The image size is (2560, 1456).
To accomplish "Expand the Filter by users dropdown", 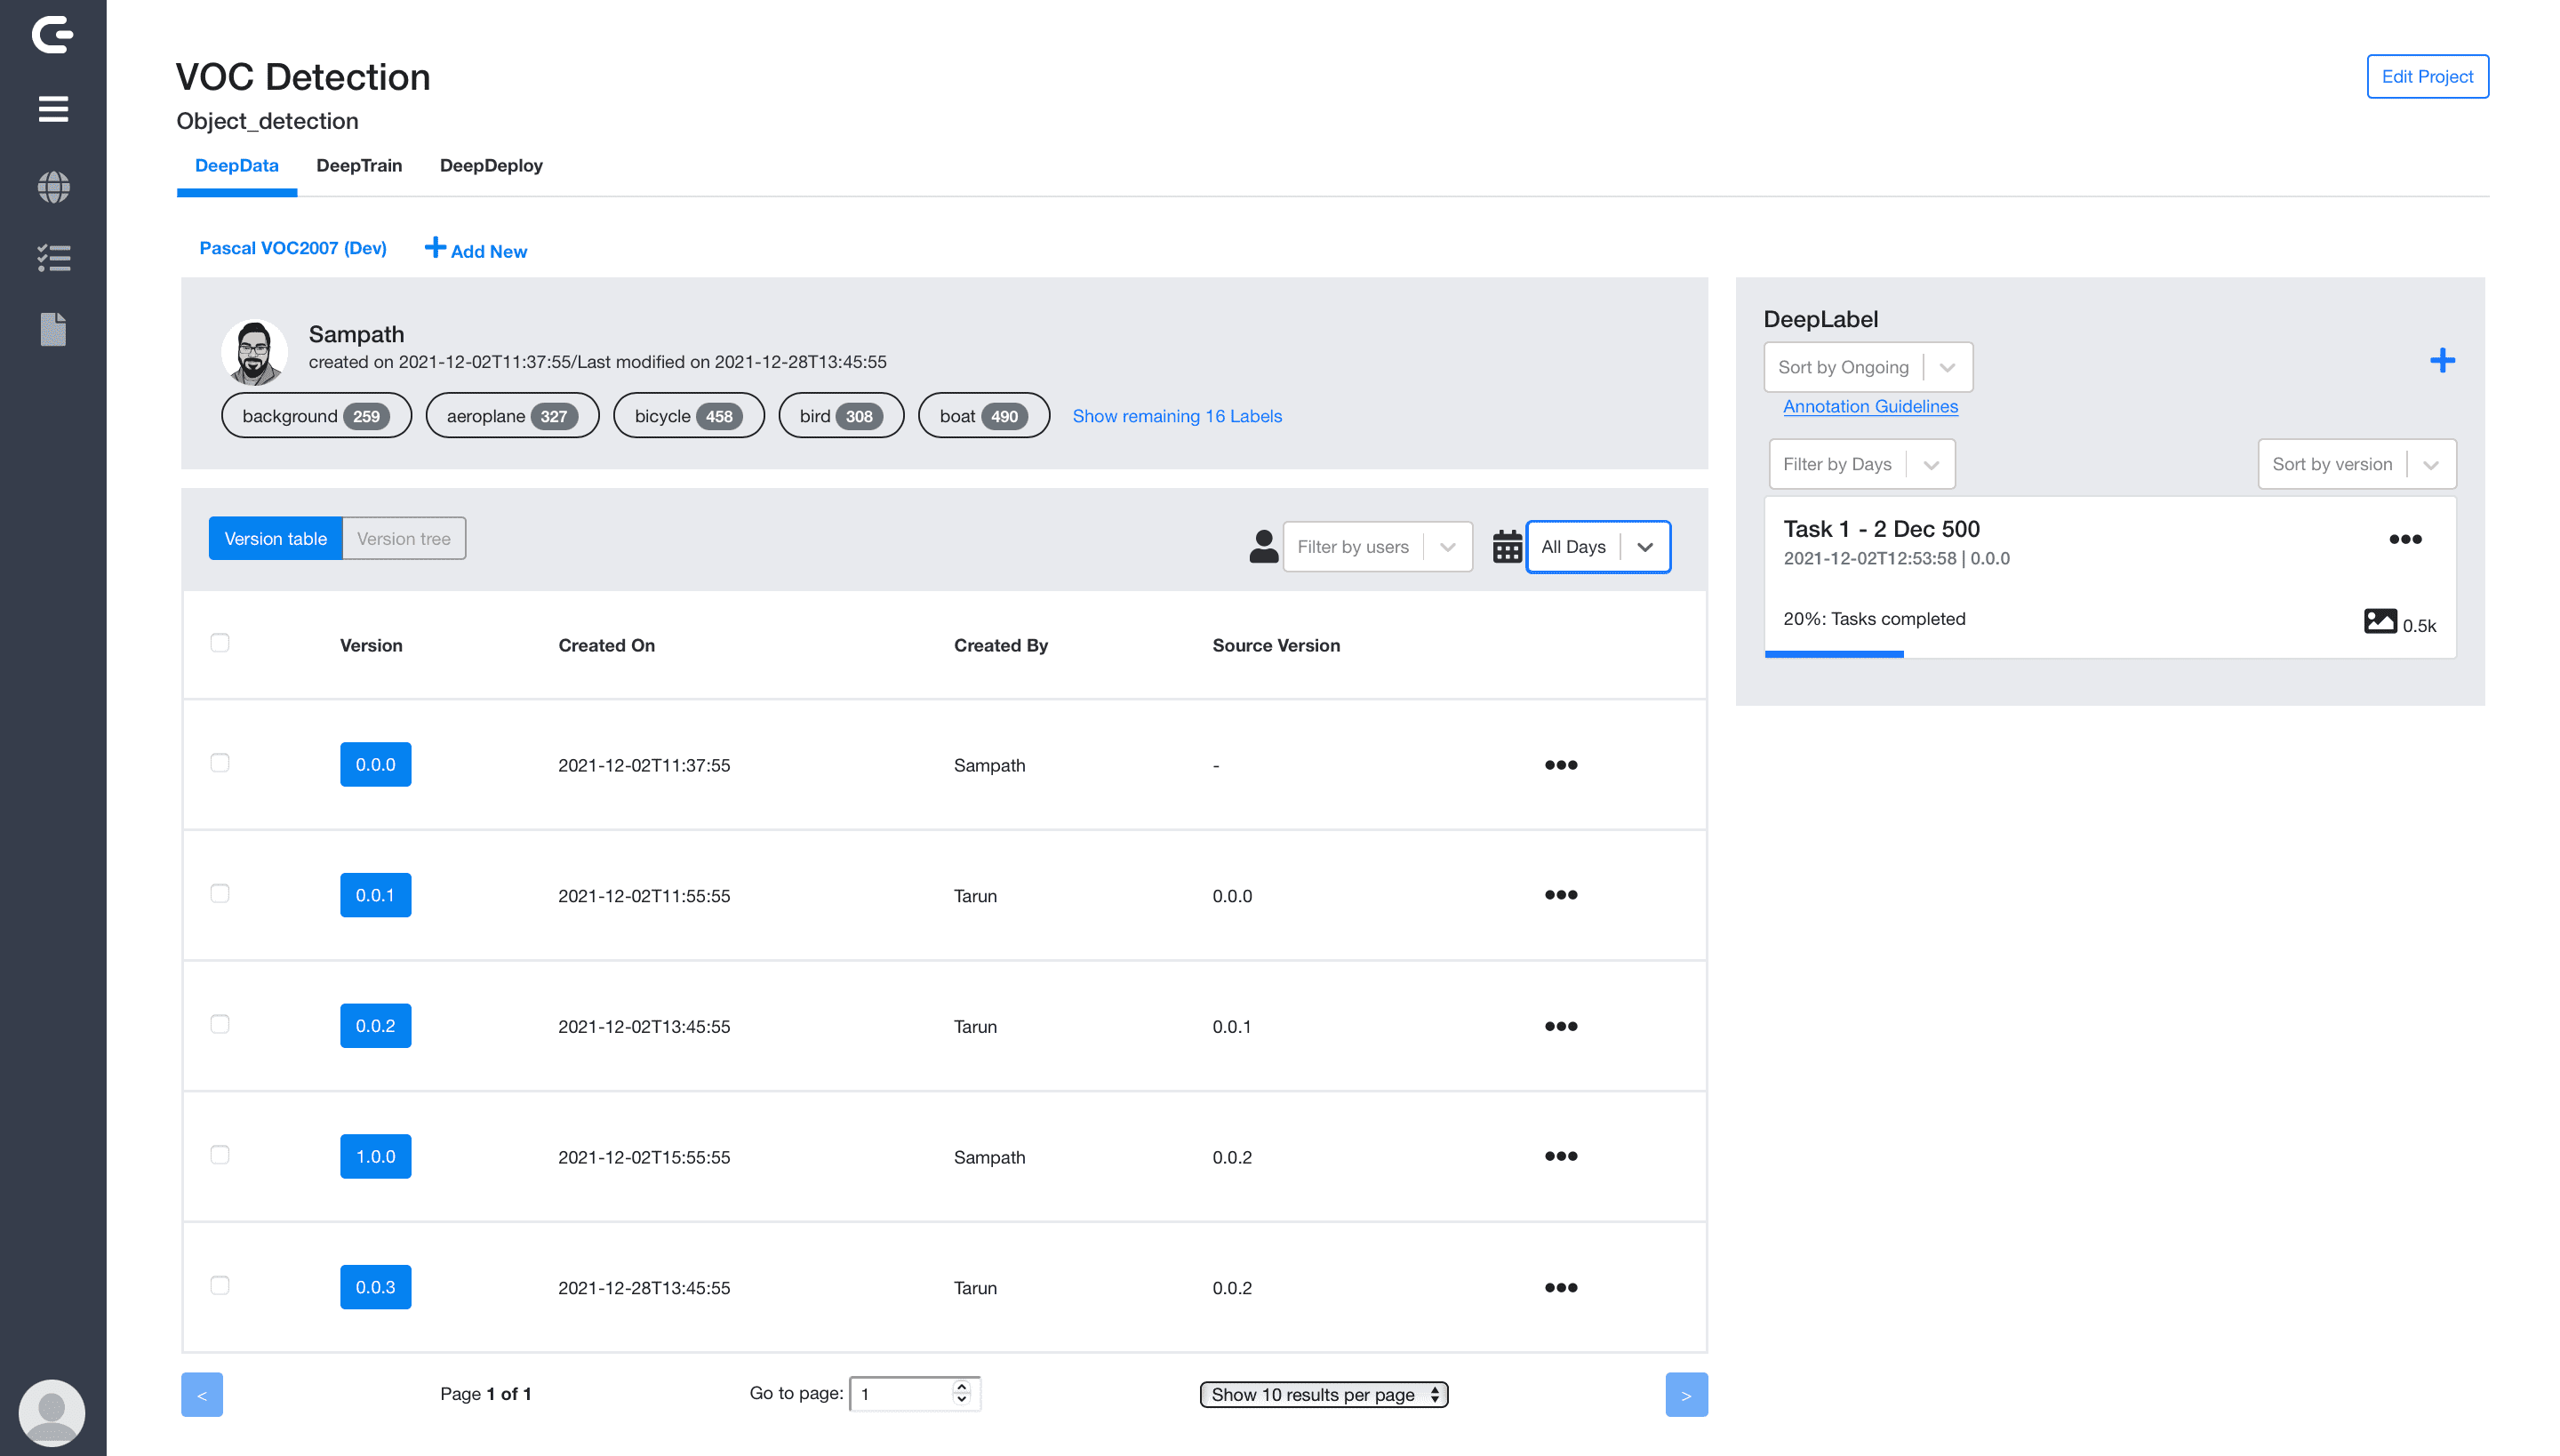I will (x=1377, y=547).
